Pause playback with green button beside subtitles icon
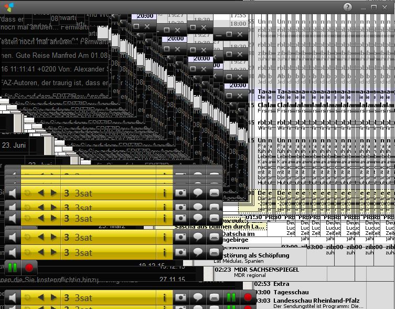This screenshot has width=395, height=309. click(231, 297)
